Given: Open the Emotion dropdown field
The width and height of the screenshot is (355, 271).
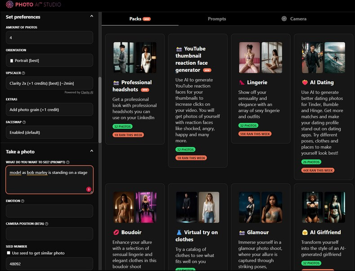Looking at the screenshot, I should [49, 211].
